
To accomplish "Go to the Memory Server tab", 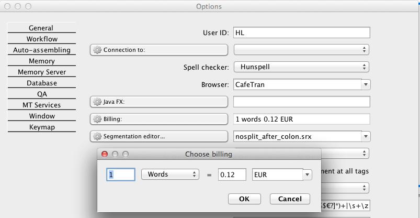I will tap(41, 72).
